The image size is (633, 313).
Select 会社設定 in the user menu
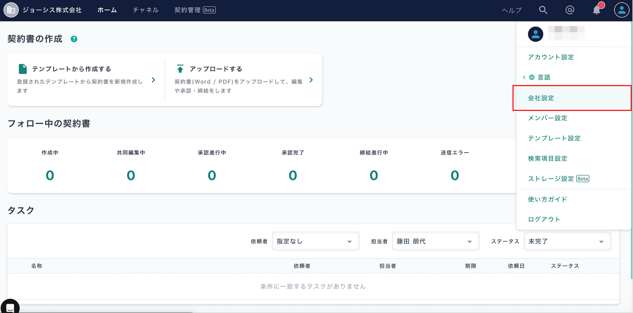coord(541,98)
